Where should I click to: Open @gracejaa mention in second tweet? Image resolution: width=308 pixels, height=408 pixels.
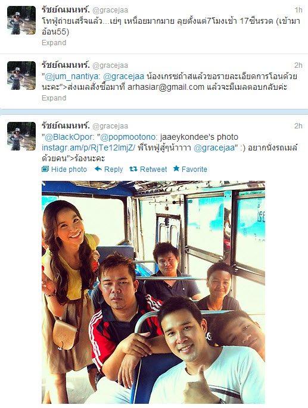point(123,77)
